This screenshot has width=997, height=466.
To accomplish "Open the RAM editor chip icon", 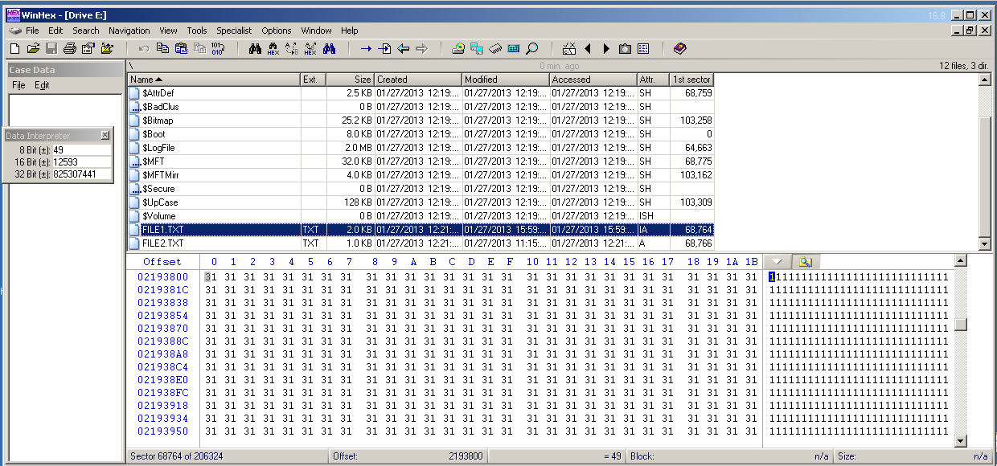I will 495,49.
